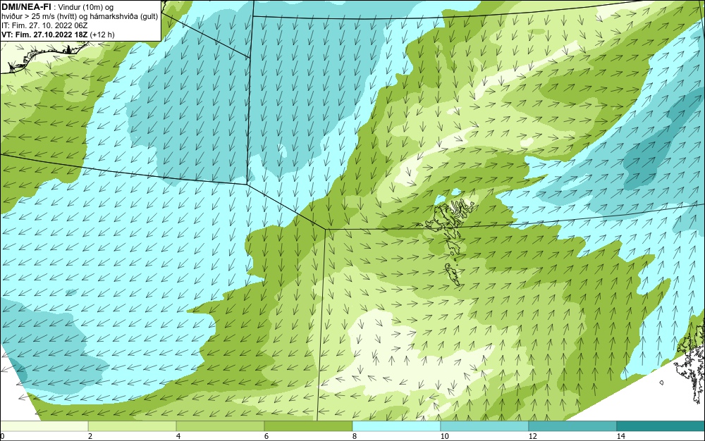Click the coastline outline at the bottom-right corner
Screen dimensions: 705x441
pyautogui.click(x=692, y=363)
